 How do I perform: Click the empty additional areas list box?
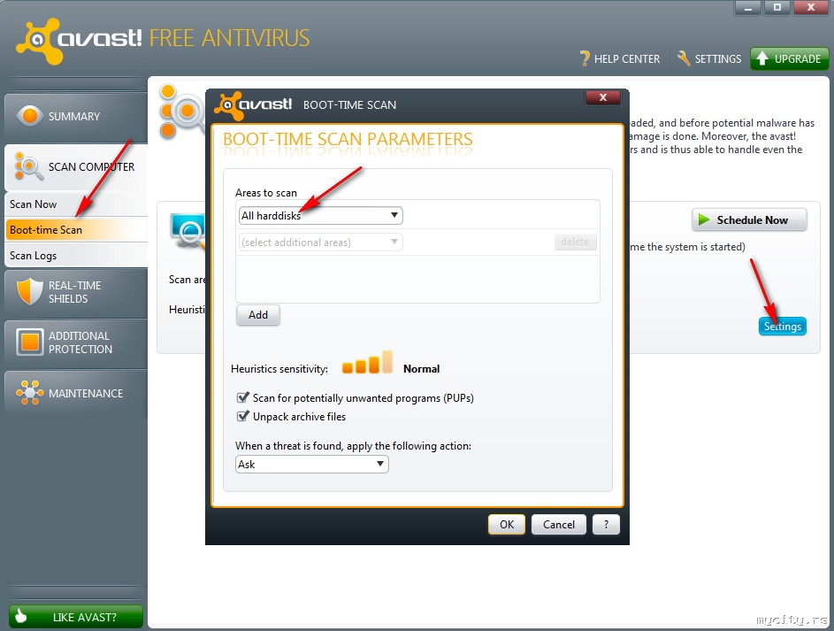pos(417,279)
